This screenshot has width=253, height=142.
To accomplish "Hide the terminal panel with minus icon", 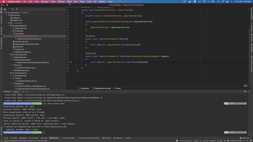I will 249,92.
